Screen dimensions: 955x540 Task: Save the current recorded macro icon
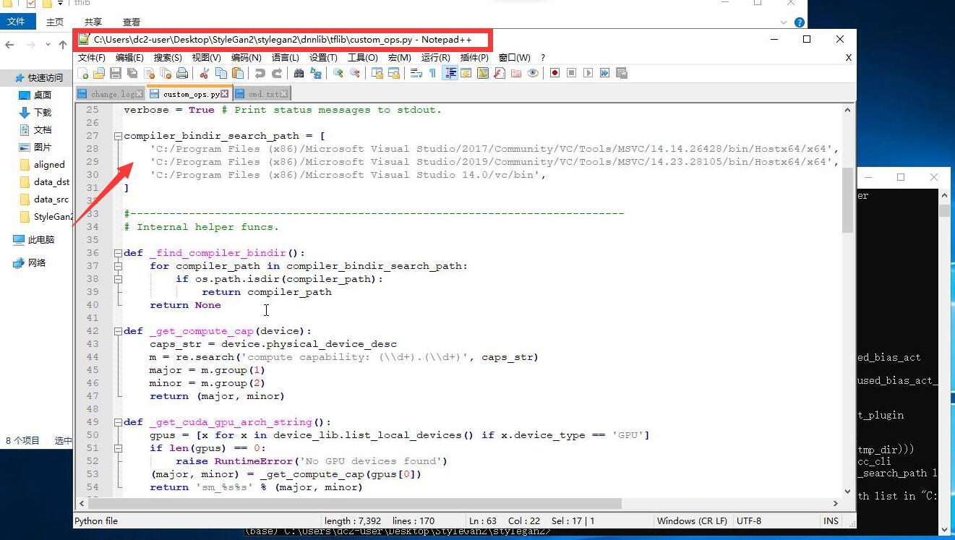(621, 73)
